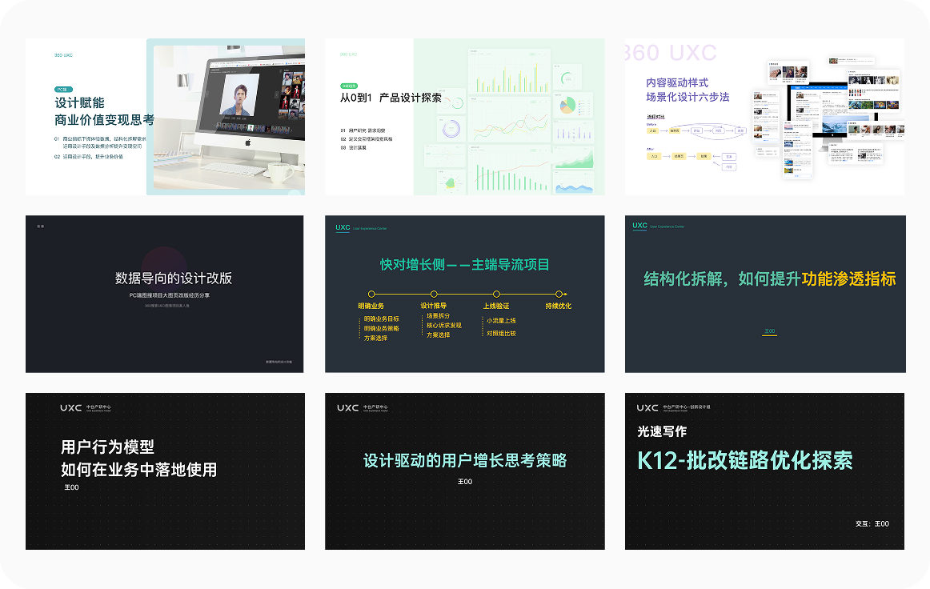Image resolution: width=930 pixels, height=589 pixels.
Task: Click the UXC logo on the 用户行为模型 slide
Action: (x=70, y=407)
